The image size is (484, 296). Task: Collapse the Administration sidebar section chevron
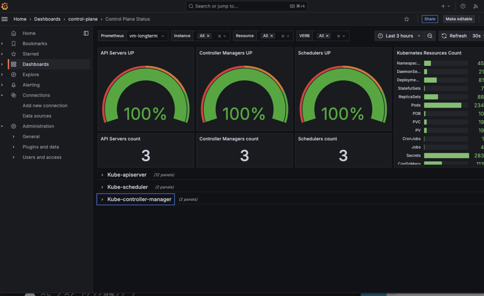(x=2, y=126)
